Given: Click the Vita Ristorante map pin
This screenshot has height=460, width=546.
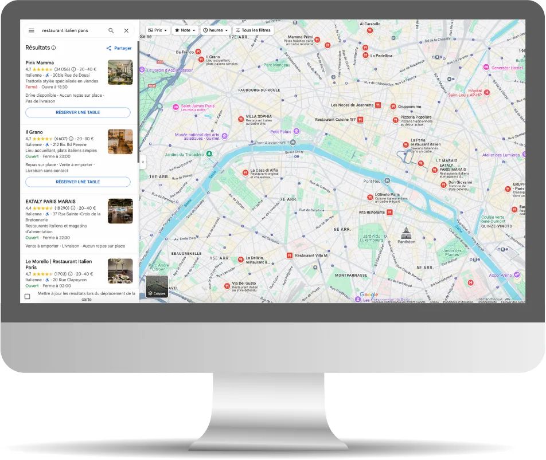Looking at the screenshot, I should pyautogui.click(x=390, y=212).
